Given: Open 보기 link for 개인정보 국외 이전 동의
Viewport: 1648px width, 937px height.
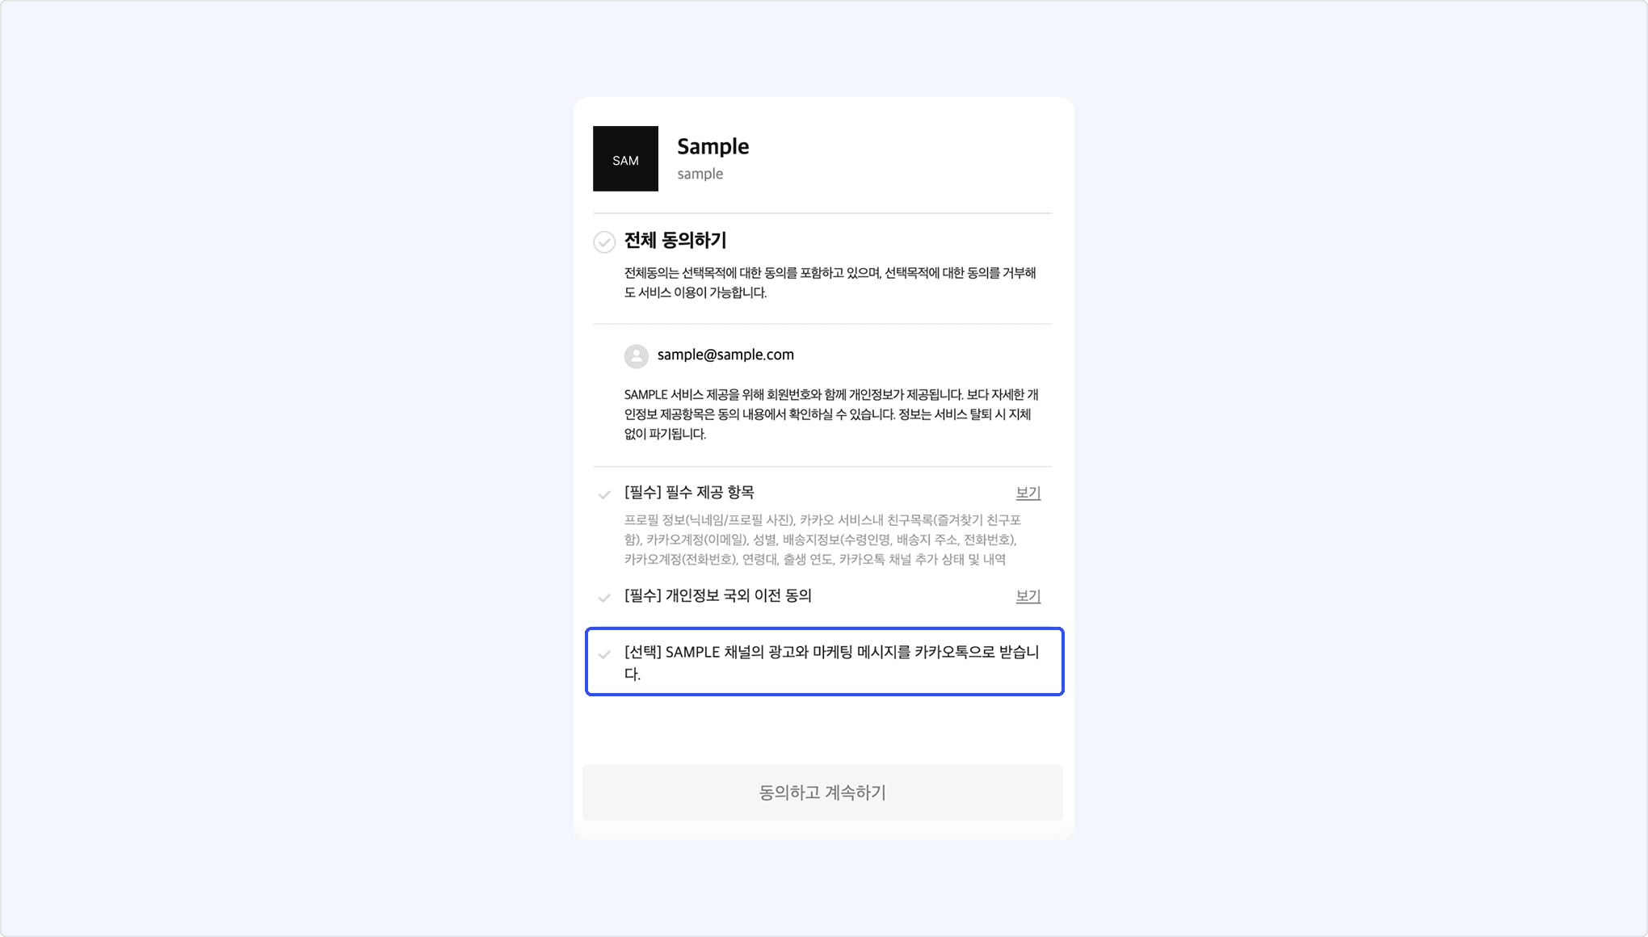Looking at the screenshot, I should click(x=1028, y=596).
